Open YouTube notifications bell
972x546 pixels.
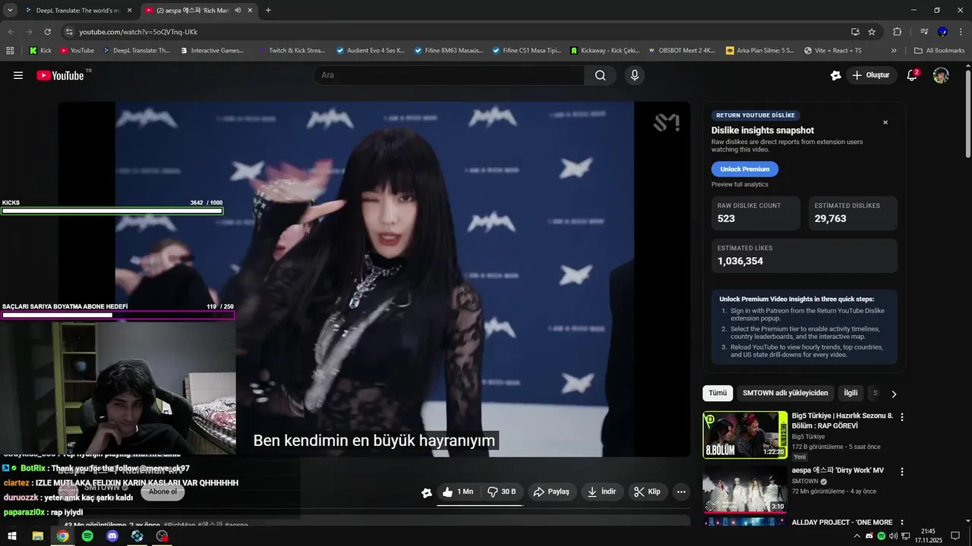pos(913,75)
